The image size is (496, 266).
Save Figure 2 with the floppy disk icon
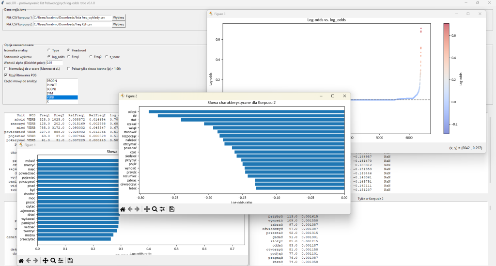coord(172,209)
